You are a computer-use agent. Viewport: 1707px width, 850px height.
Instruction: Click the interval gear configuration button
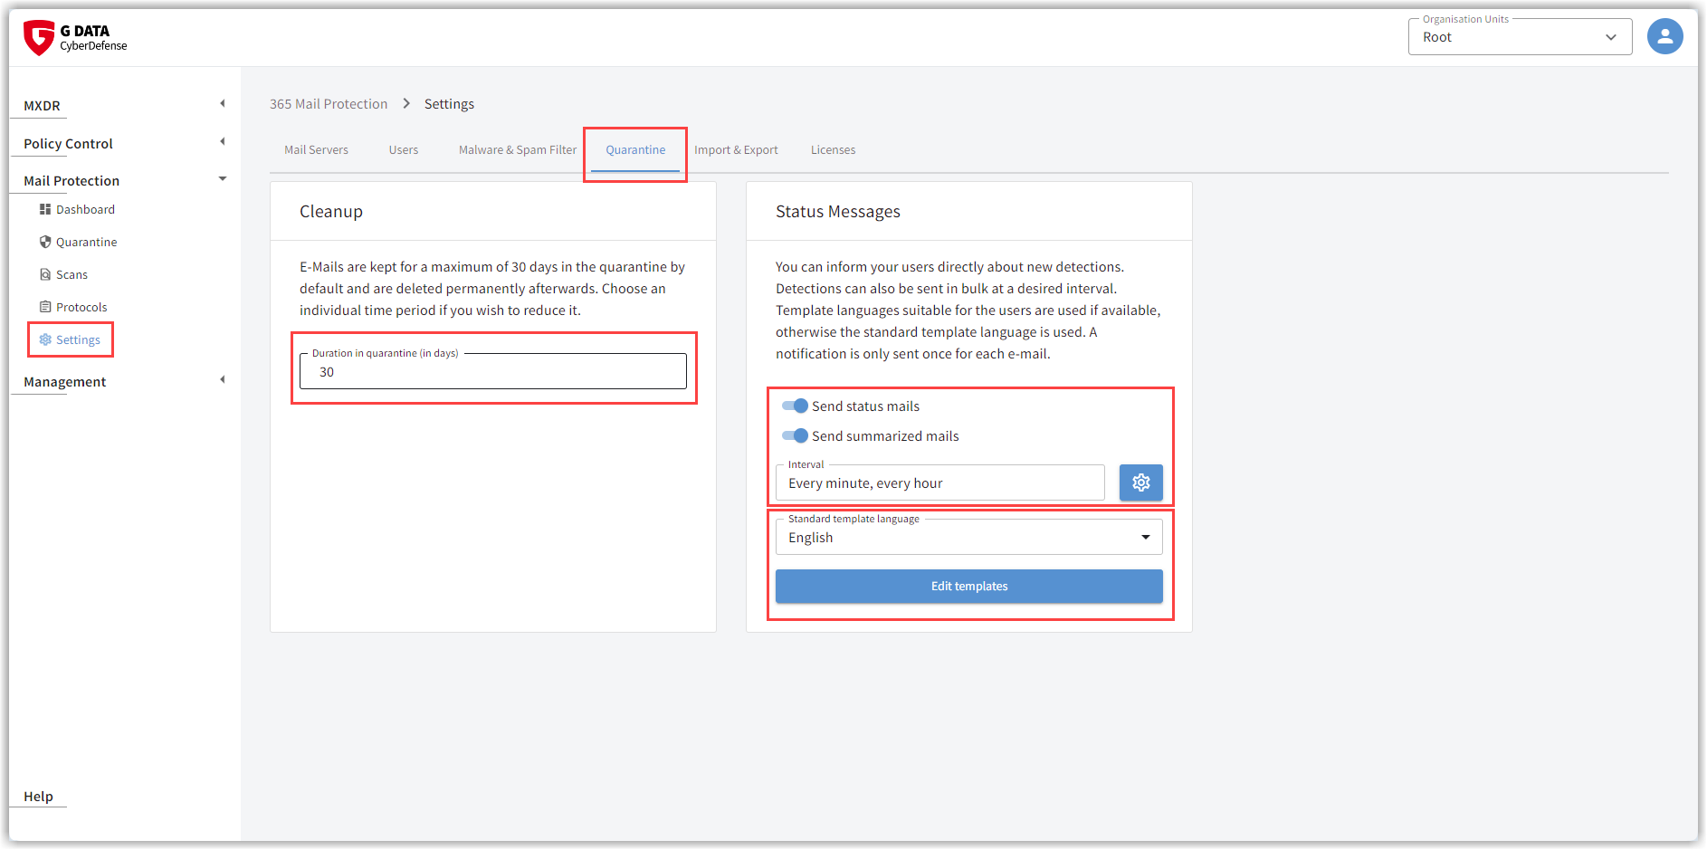tap(1140, 483)
